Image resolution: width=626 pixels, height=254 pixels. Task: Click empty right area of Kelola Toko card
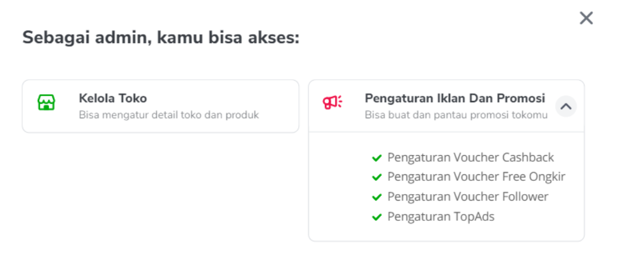click(280, 106)
